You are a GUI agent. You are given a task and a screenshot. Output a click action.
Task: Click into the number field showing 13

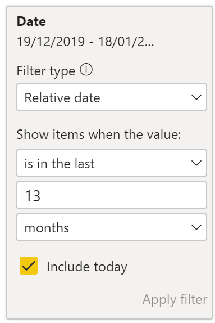[112, 195]
